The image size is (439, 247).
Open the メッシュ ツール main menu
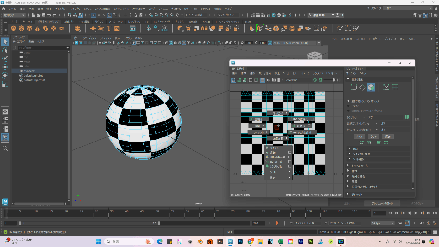point(121,9)
